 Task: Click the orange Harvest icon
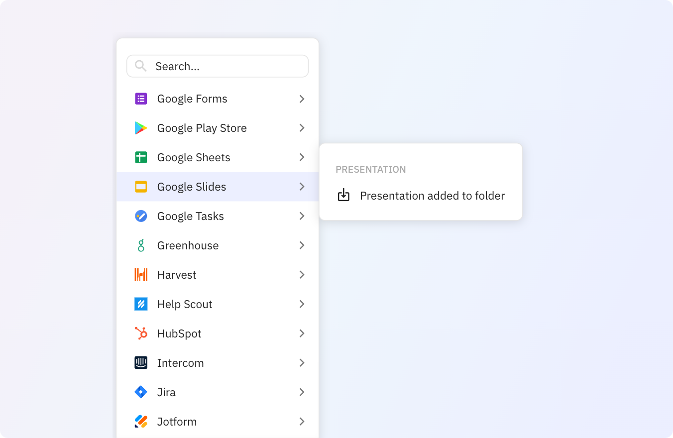(141, 275)
